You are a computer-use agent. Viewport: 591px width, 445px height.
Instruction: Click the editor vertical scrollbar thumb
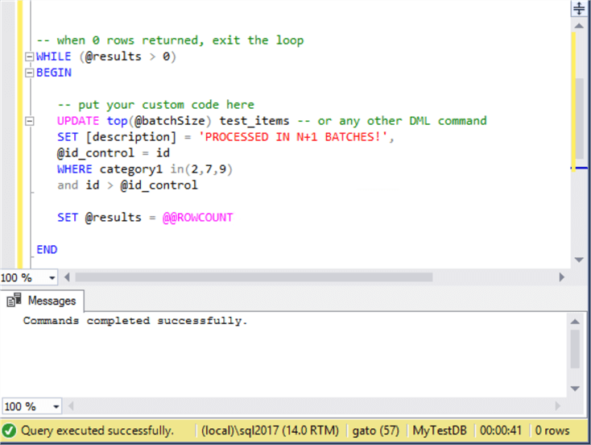pos(580,119)
